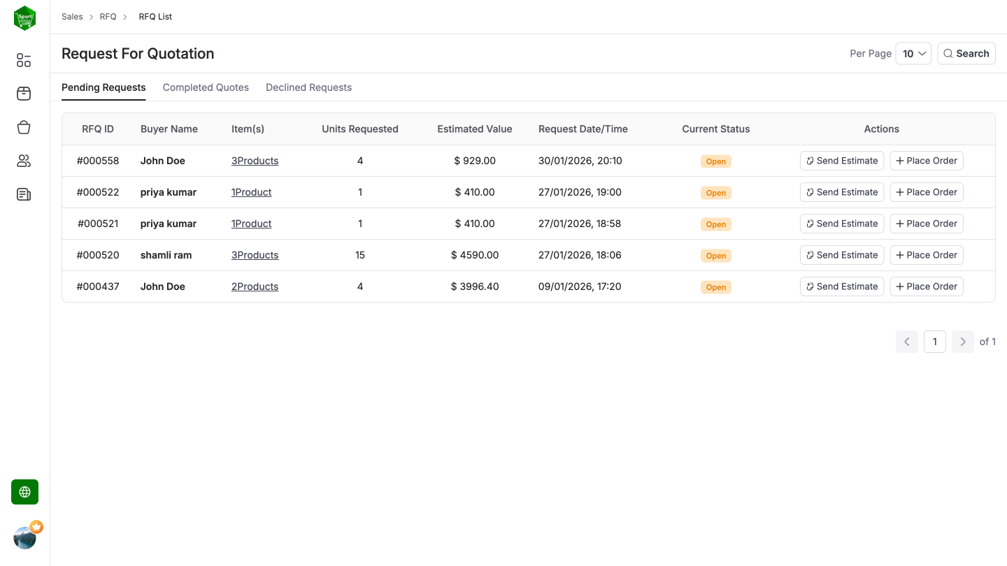Click the Spurt logo

coord(24,17)
